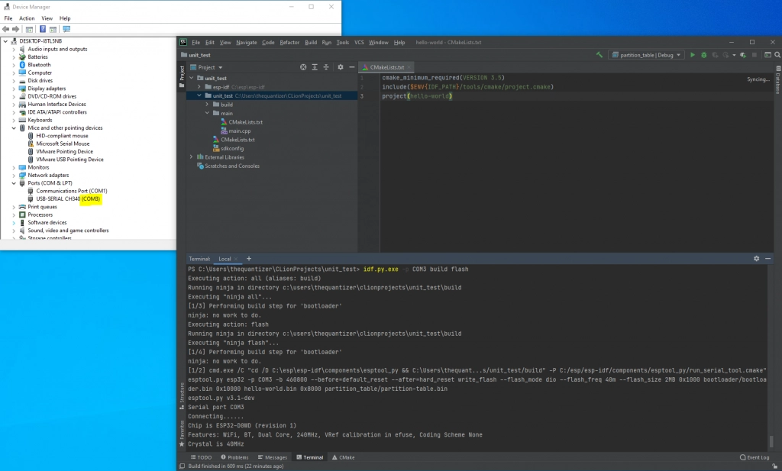This screenshot has height=471, width=782.
Task: Click the terminal's vertical scrollbar
Action: point(771,440)
